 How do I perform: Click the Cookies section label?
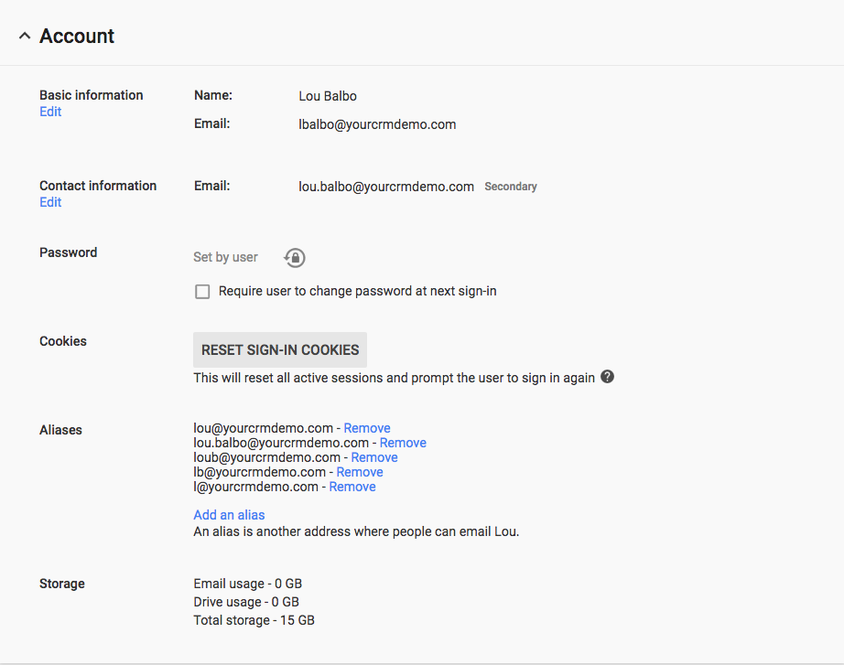click(x=63, y=341)
